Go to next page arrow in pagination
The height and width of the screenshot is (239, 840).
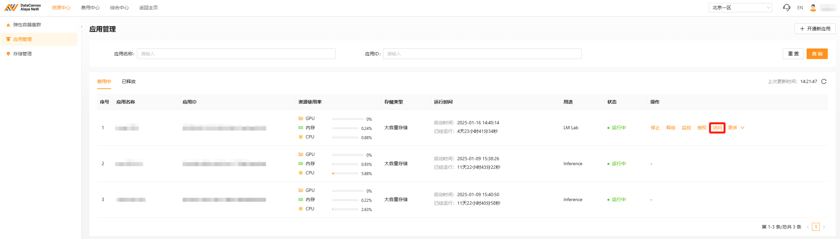tap(824, 227)
